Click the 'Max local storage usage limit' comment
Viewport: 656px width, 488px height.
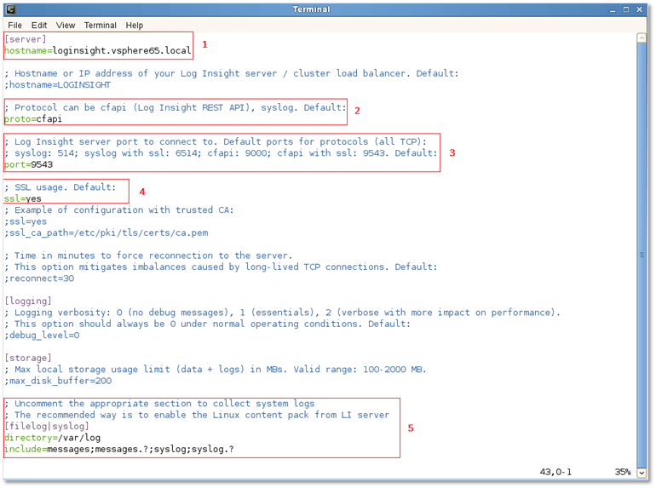[x=216, y=370]
